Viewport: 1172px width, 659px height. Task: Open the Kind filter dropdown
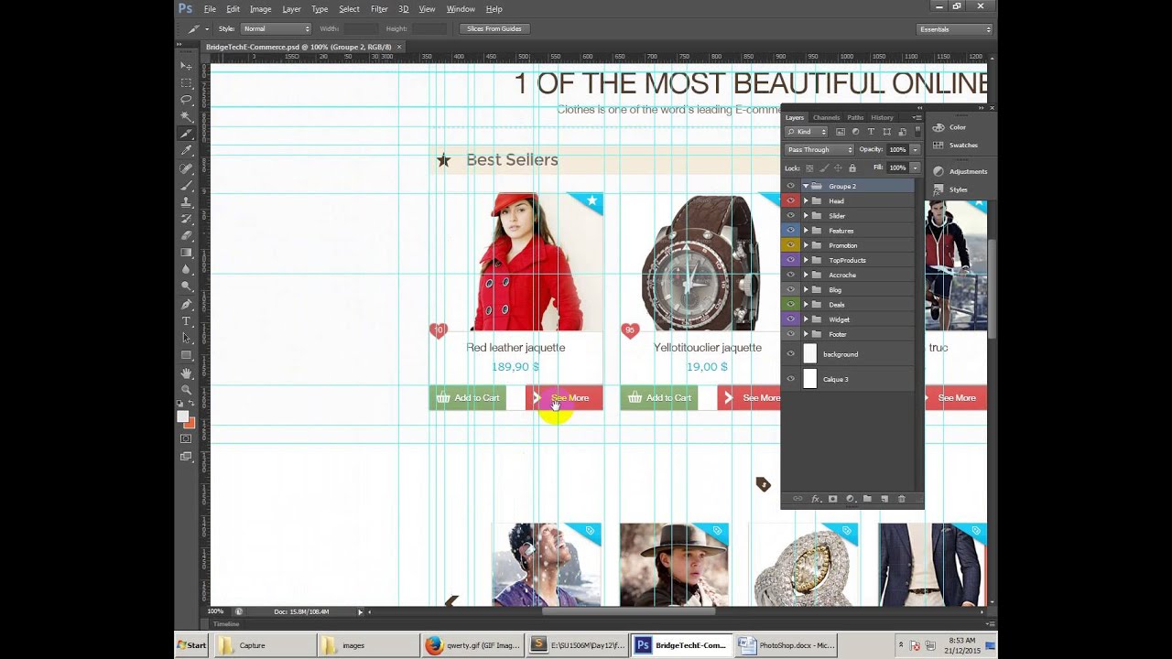pyautogui.click(x=807, y=132)
